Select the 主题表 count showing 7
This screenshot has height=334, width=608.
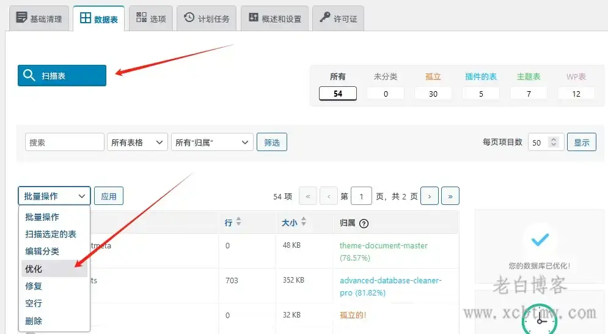tap(529, 94)
